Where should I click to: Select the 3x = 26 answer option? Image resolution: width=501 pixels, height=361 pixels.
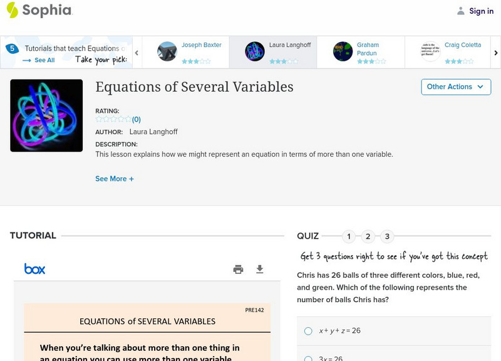308,359
